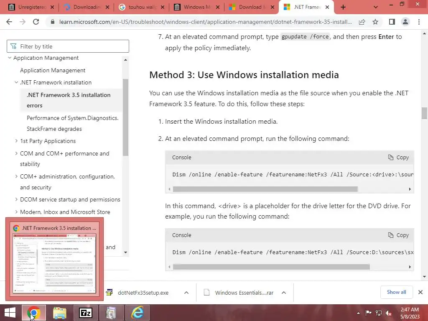Open the Chrome profile menu

405,22
